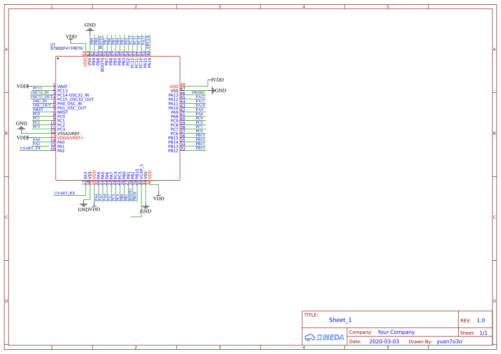Click the Drawn By: field label

click(x=420, y=342)
